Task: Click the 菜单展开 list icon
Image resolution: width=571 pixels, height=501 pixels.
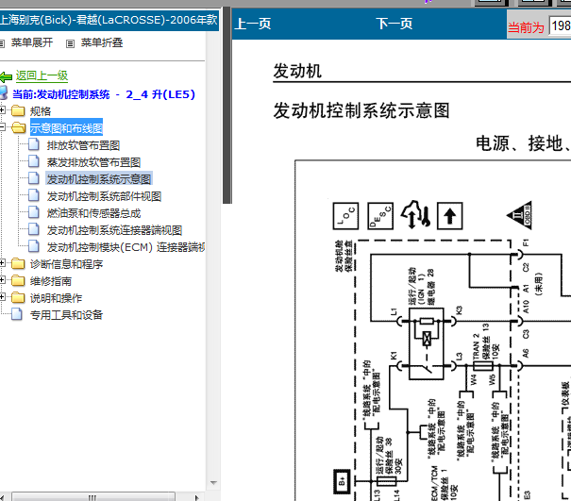Action: coord(2,43)
